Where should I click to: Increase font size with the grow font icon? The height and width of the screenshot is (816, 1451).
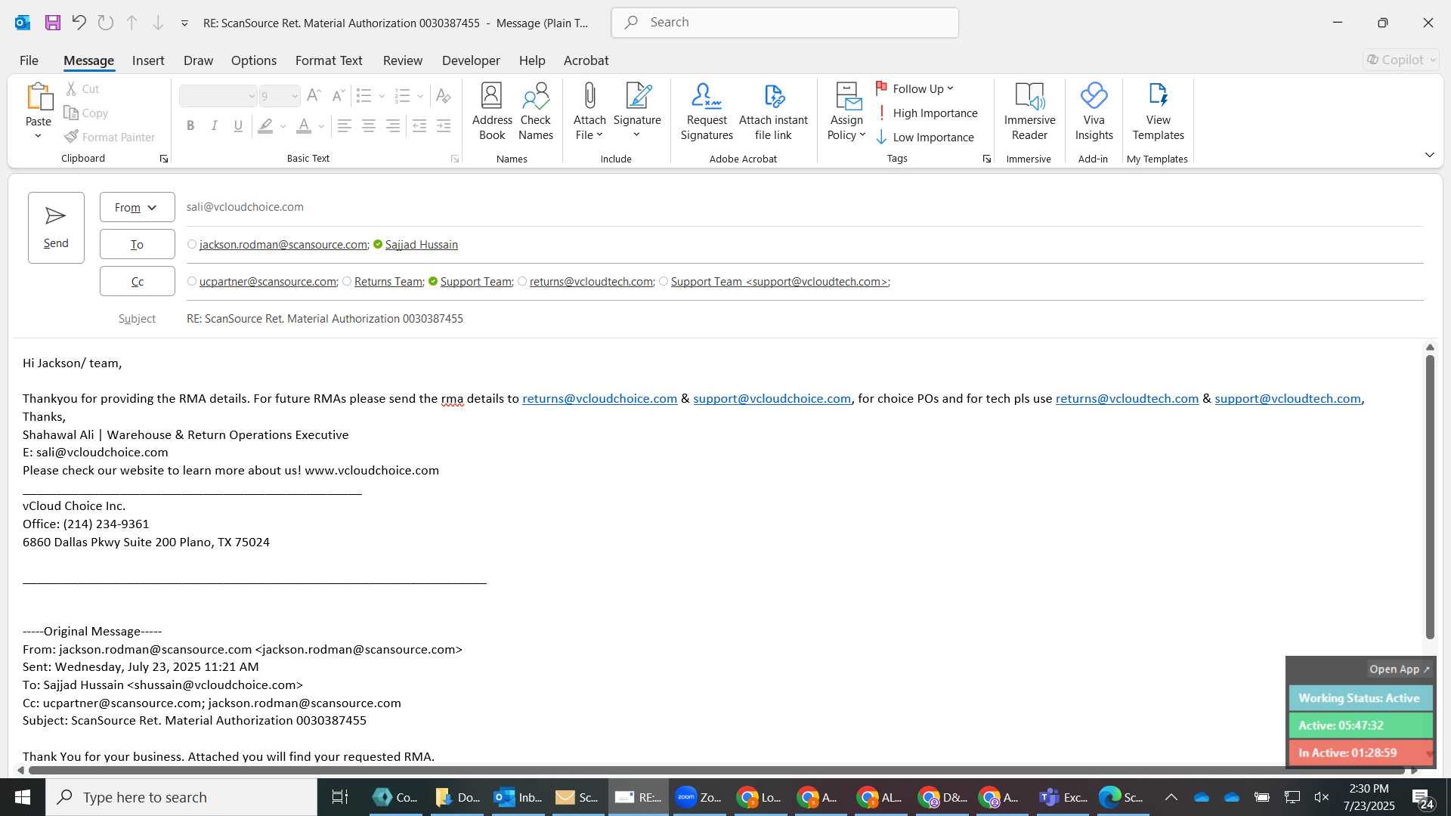(x=314, y=96)
